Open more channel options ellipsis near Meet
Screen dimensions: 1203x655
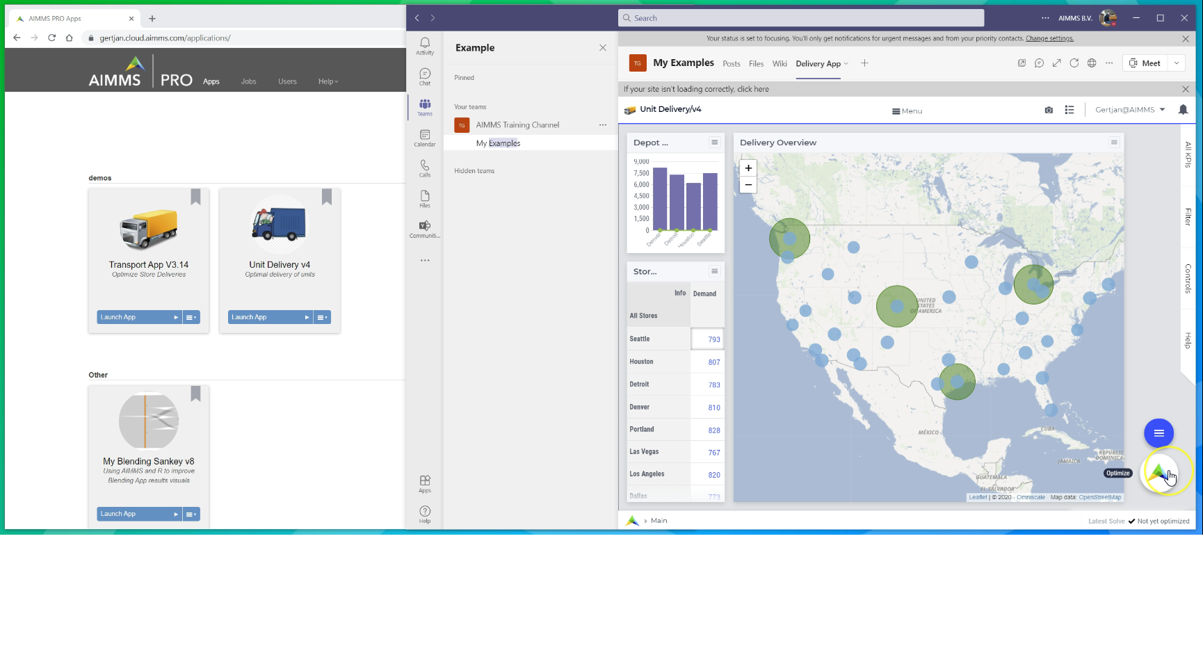(1109, 63)
